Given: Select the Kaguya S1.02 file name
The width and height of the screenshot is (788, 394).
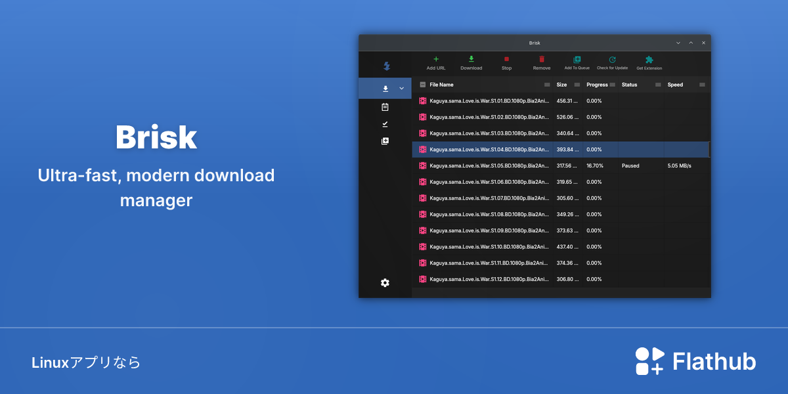Looking at the screenshot, I should point(489,117).
